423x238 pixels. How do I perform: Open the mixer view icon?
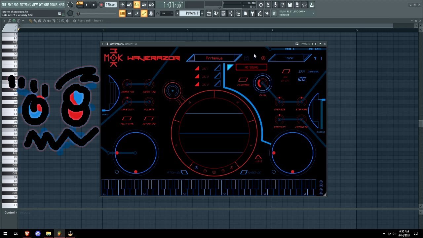coord(231,13)
